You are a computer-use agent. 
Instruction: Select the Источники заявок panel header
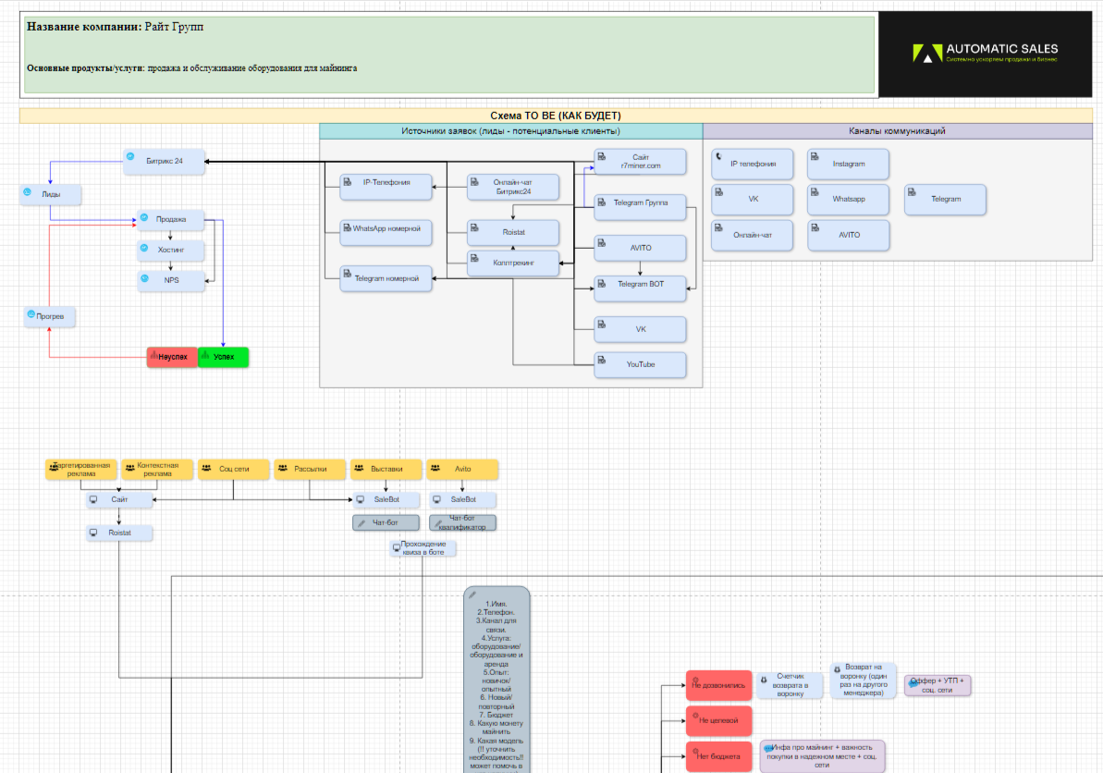coord(510,131)
